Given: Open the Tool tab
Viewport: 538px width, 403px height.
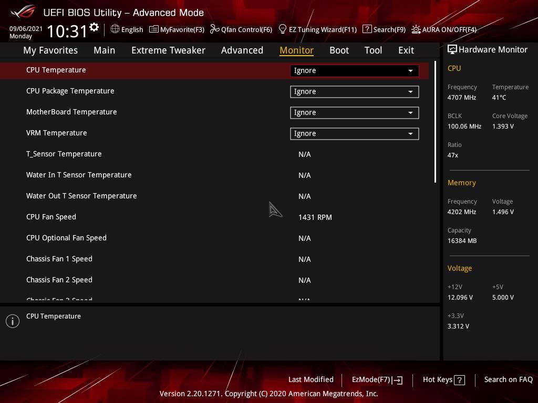Looking at the screenshot, I should coord(373,50).
